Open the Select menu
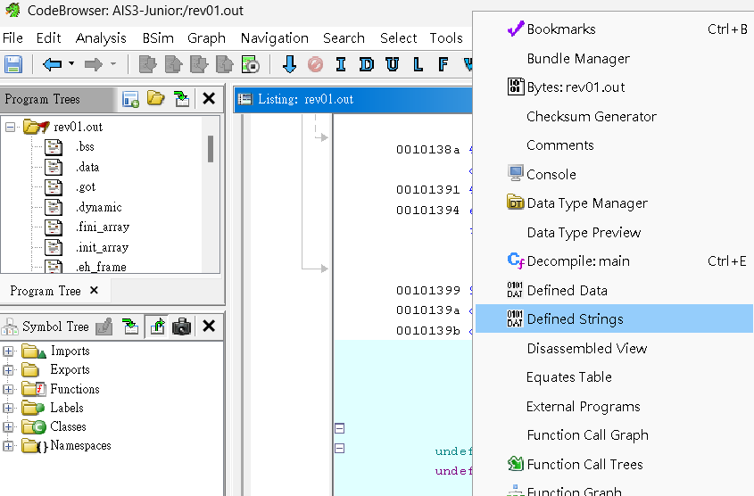Viewport: 754px width, 496px height. (398, 38)
